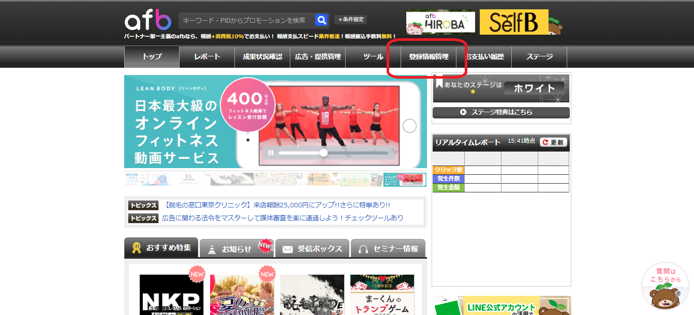Open the 質問はこちらから bear help icon

point(666,286)
